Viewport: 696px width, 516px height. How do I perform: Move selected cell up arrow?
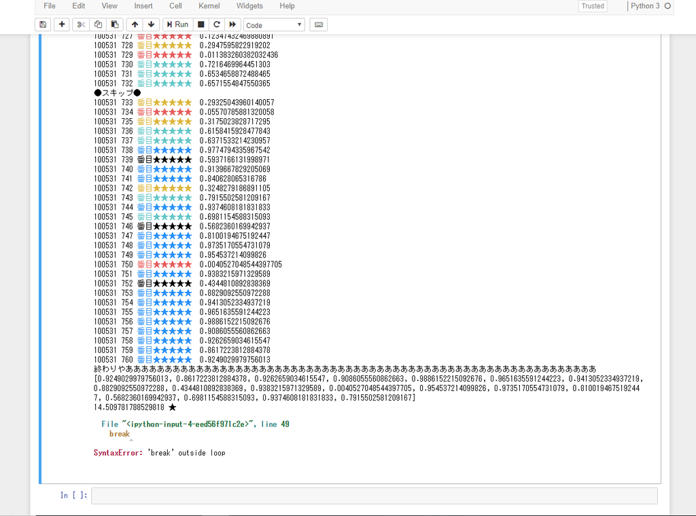(135, 24)
